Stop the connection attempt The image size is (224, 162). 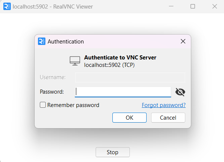tap(113, 152)
